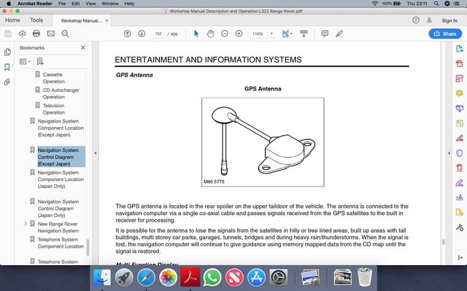Open the Help menu

coord(129,3)
